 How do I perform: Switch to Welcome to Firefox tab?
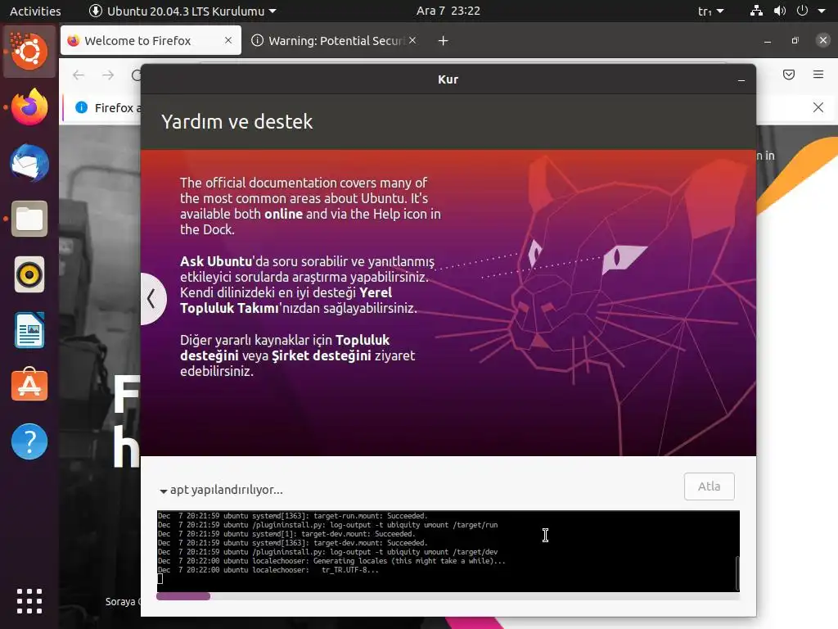(151, 41)
